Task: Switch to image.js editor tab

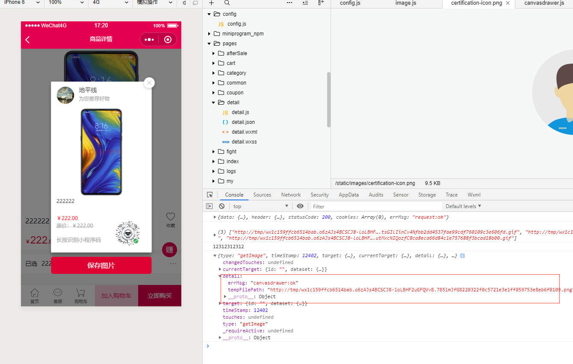Action: pos(405,3)
